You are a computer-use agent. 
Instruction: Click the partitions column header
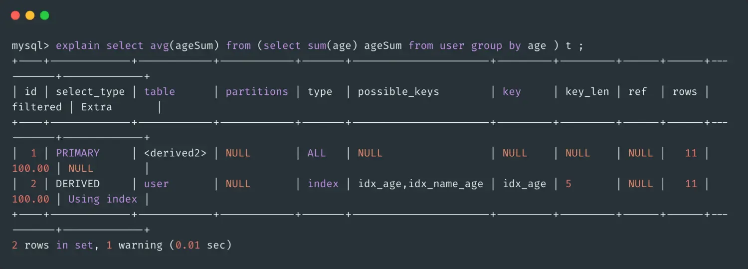pyautogui.click(x=257, y=92)
